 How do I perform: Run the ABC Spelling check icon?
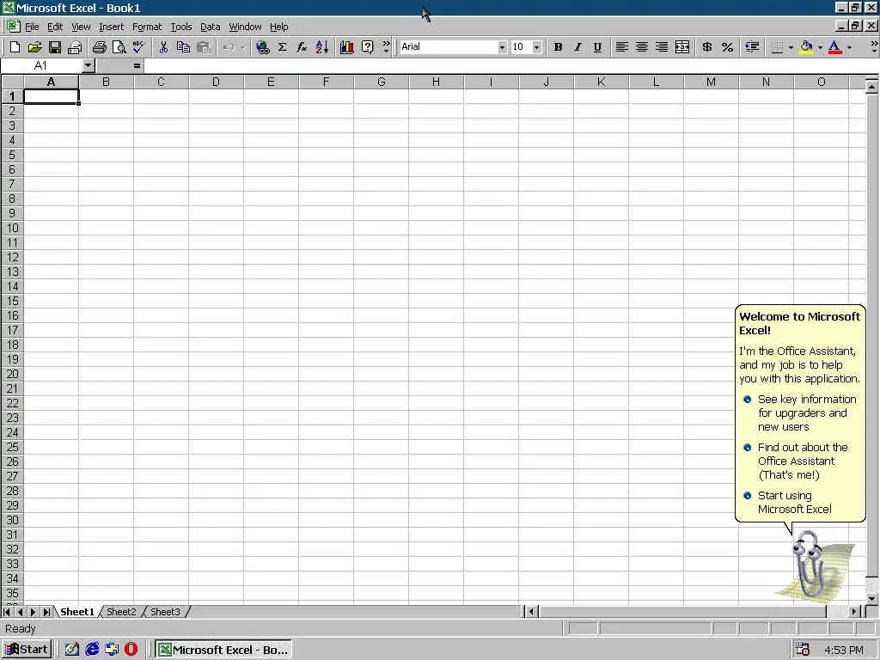coord(138,48)
